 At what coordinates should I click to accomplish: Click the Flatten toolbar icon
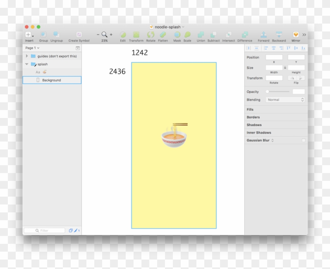pos(163,35)
